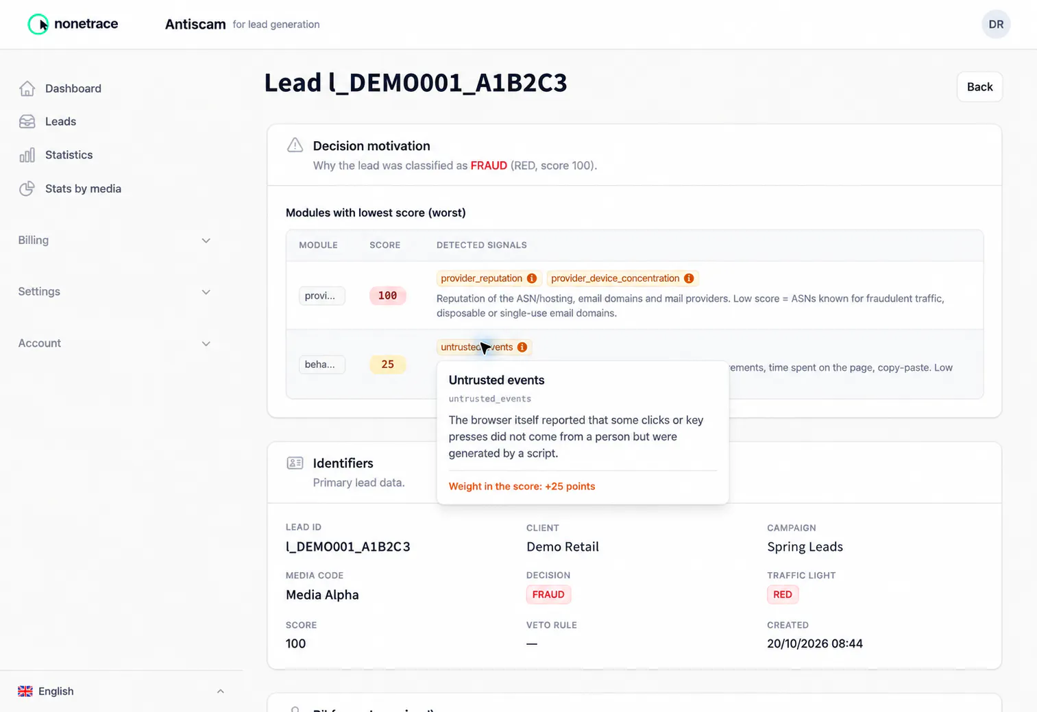Click the truncated 'beha...' module chip
1037x712 pixels.
pos(321,365)
